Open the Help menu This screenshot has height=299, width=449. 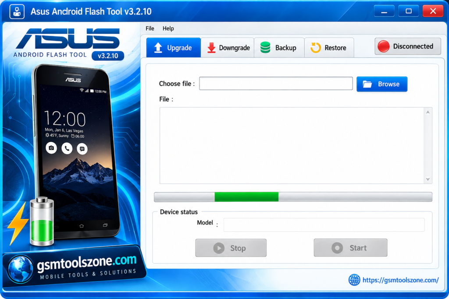168,28
